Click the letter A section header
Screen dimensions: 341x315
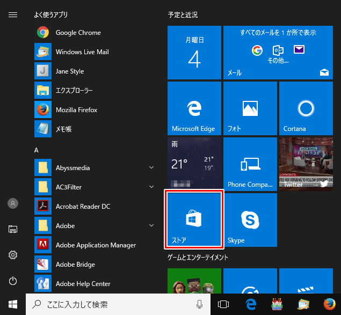click(37, 150)
